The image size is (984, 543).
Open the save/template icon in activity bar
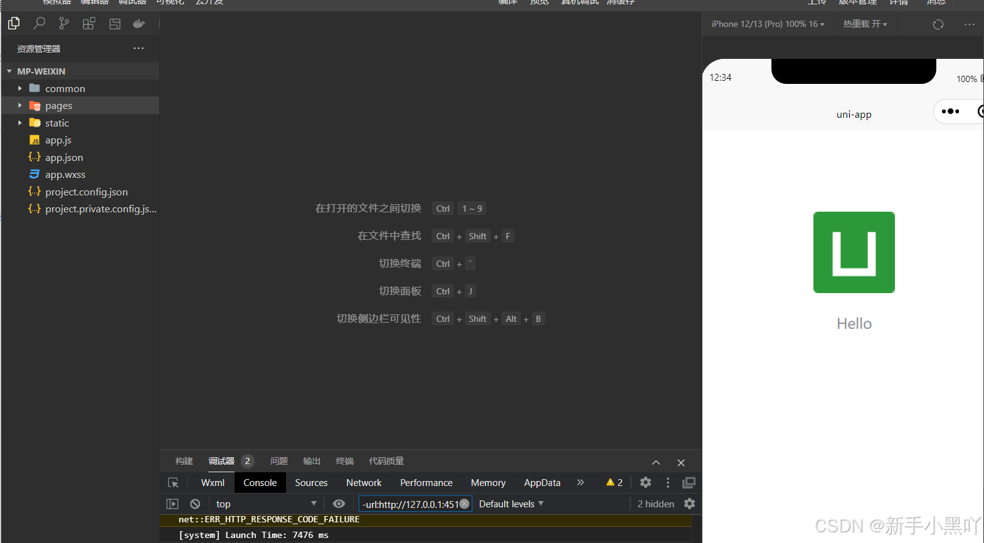(115, 24)
